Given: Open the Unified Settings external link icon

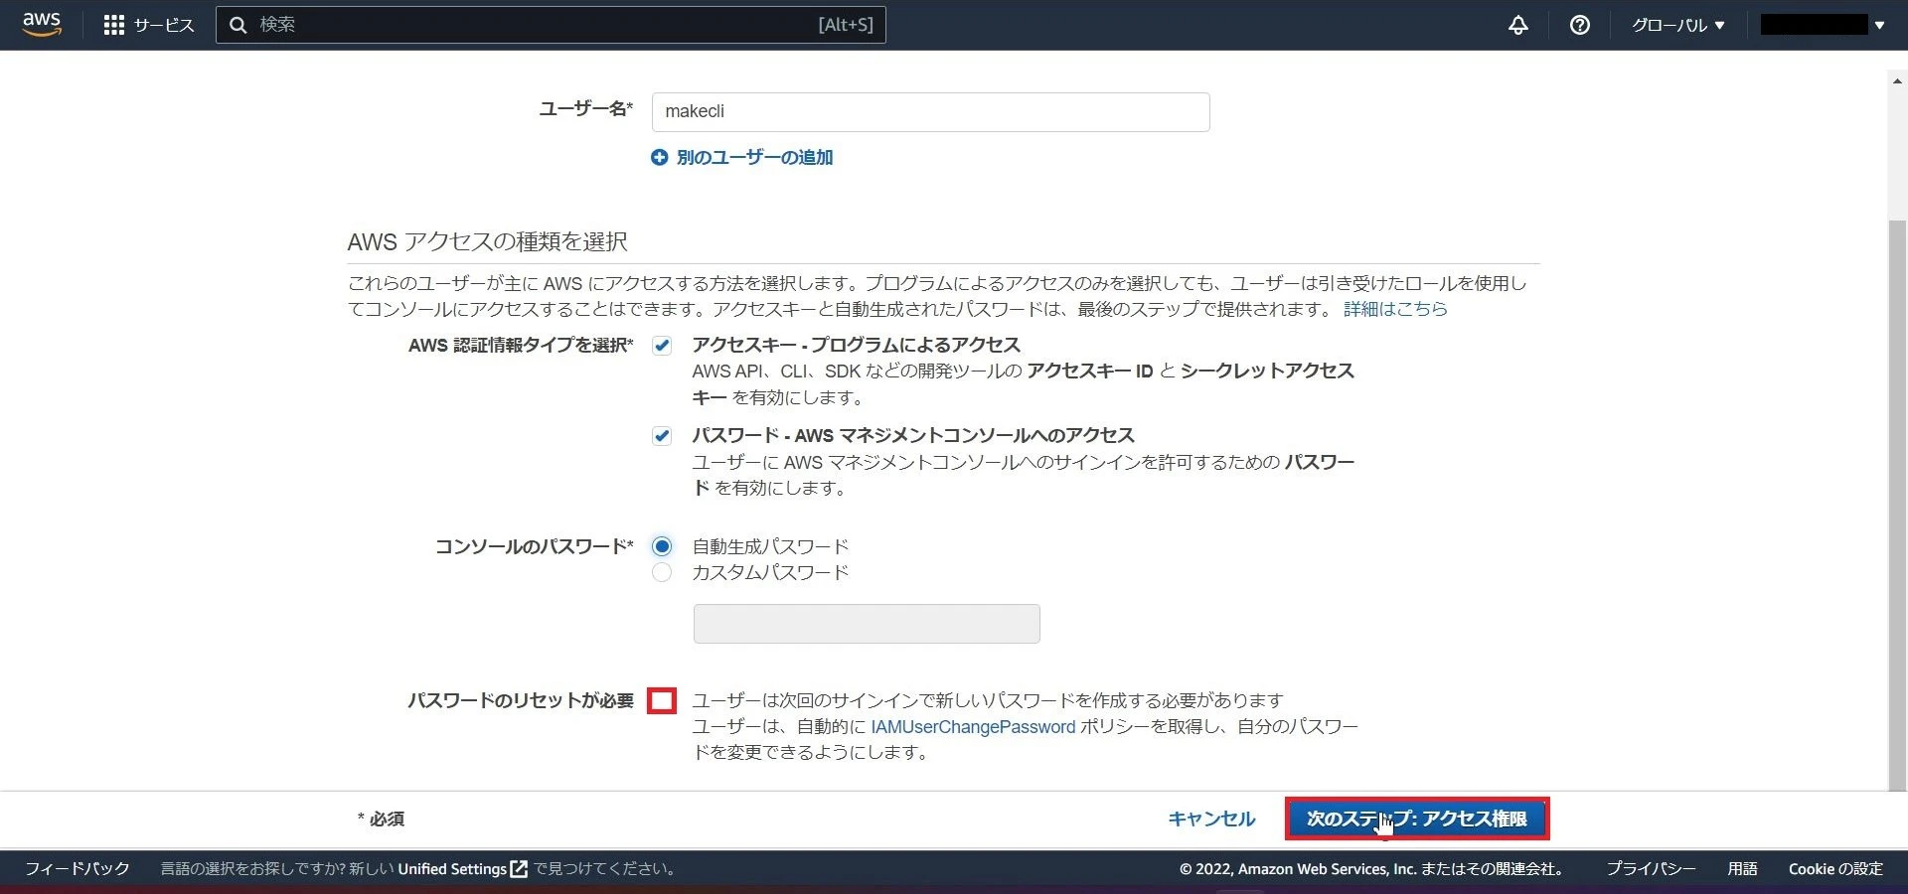Looking at the screenshot, I should pyautogui.click(x=519, y=869).
